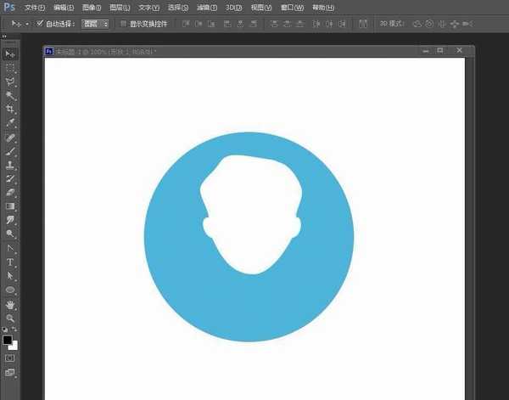Image resolution: width=509 pixels, height=400 pixels.
Task: Select the Gradient tool
Action: coord(10,206)
